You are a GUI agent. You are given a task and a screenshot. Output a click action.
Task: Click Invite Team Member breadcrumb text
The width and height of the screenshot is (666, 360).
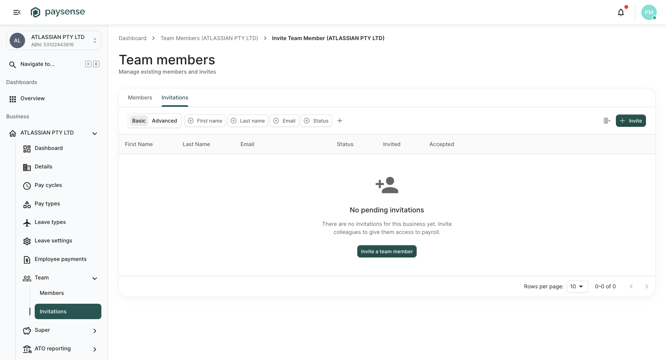(x=328, y=38)
